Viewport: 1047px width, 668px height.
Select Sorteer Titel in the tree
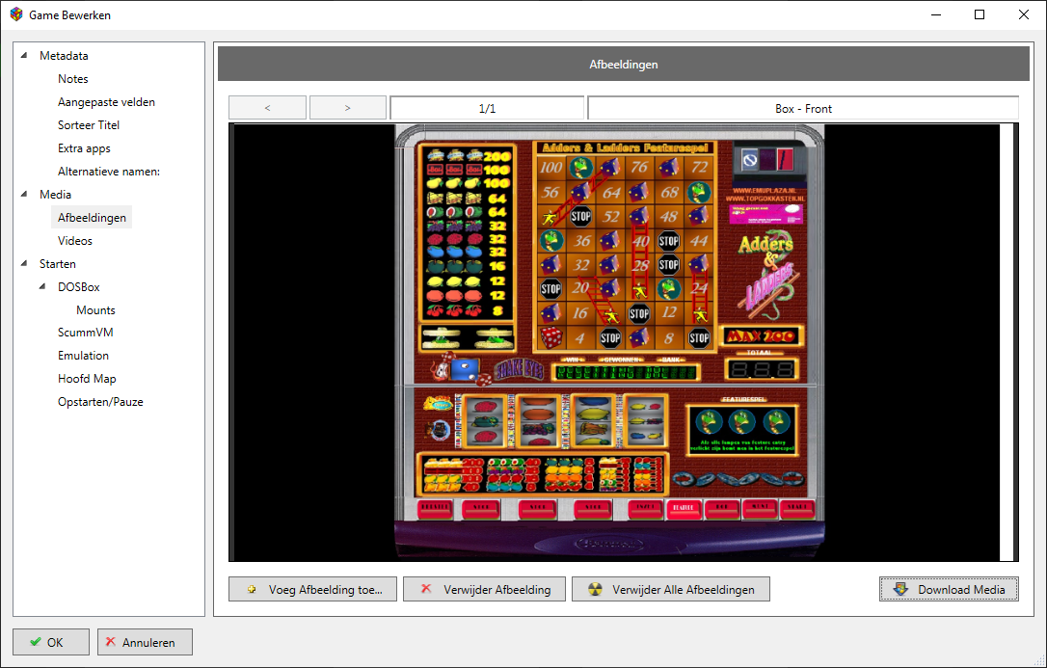[x=89, y=124]
